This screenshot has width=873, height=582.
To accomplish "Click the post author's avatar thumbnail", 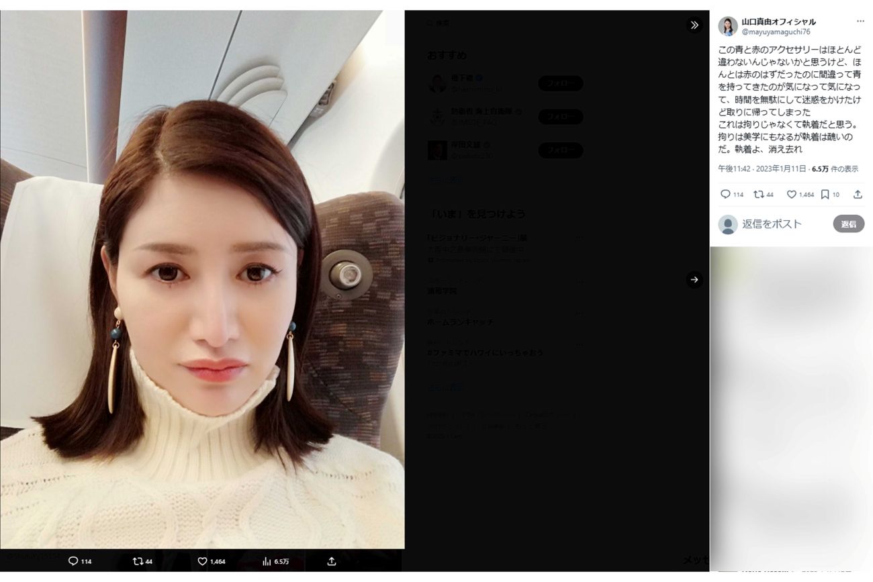I will 727,26.
